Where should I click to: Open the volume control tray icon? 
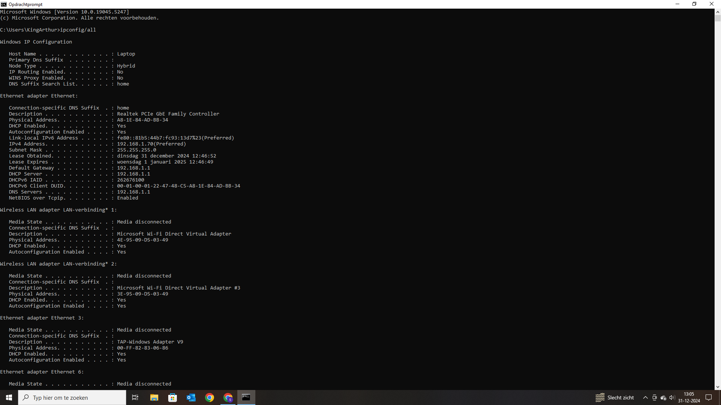pyautogui.click(x=672, y=397)
